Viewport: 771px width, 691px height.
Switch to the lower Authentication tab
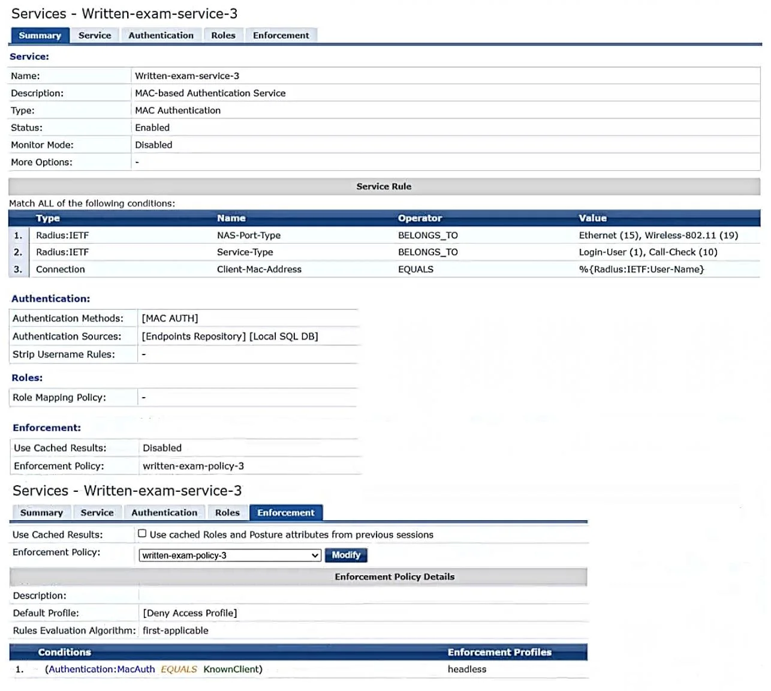click(x=164, y=512)
